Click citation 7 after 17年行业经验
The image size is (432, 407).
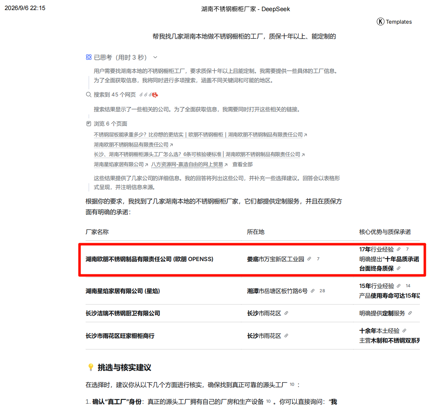tap(407, 249)
